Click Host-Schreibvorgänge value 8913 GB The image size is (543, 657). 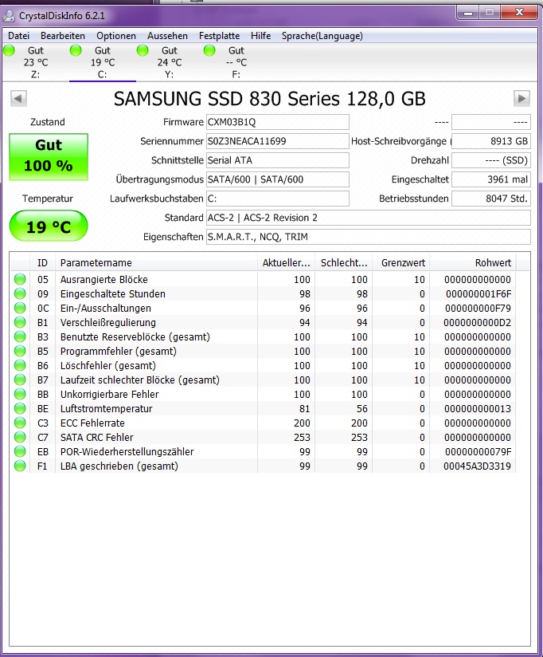(x=491, y=141)
